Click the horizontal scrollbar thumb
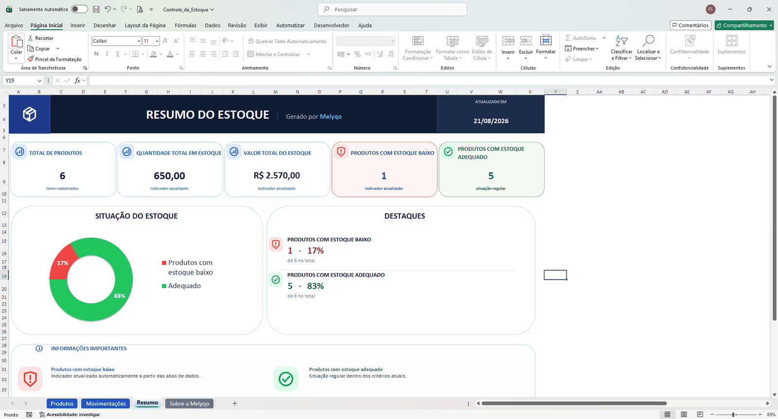This screenshot has height=419, width=778. tap(574, 403)
